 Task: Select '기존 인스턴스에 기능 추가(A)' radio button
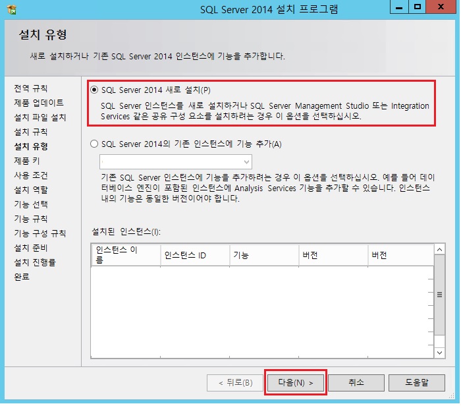point(94,144)
